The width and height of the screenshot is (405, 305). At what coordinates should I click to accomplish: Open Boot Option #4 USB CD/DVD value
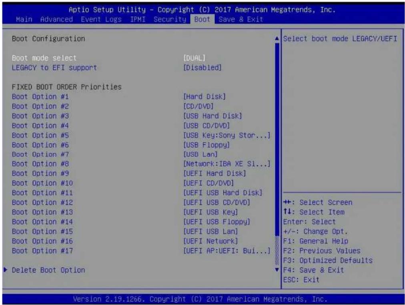(207, 126)
